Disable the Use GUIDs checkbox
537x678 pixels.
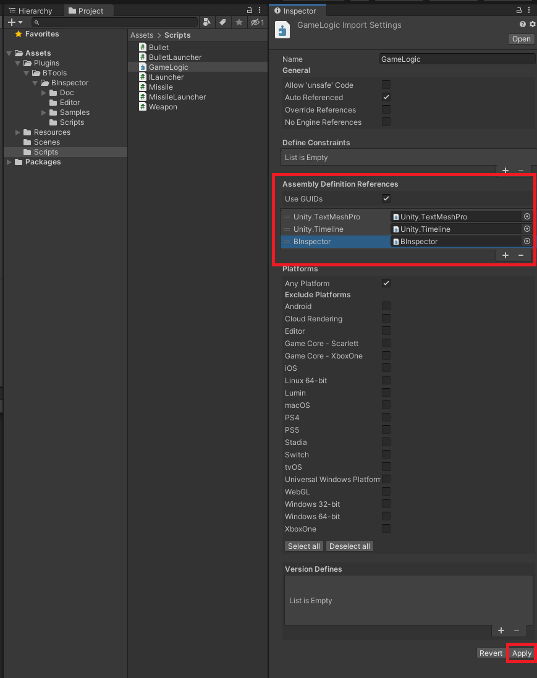(x=386, y=198)
